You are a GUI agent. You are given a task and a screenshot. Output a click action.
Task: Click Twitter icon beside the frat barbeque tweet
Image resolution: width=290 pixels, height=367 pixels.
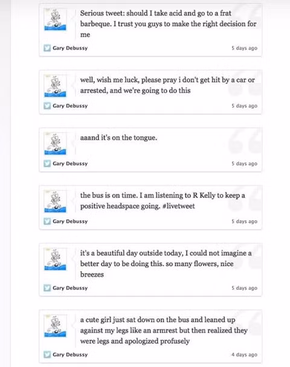click(x=47, y=48)
